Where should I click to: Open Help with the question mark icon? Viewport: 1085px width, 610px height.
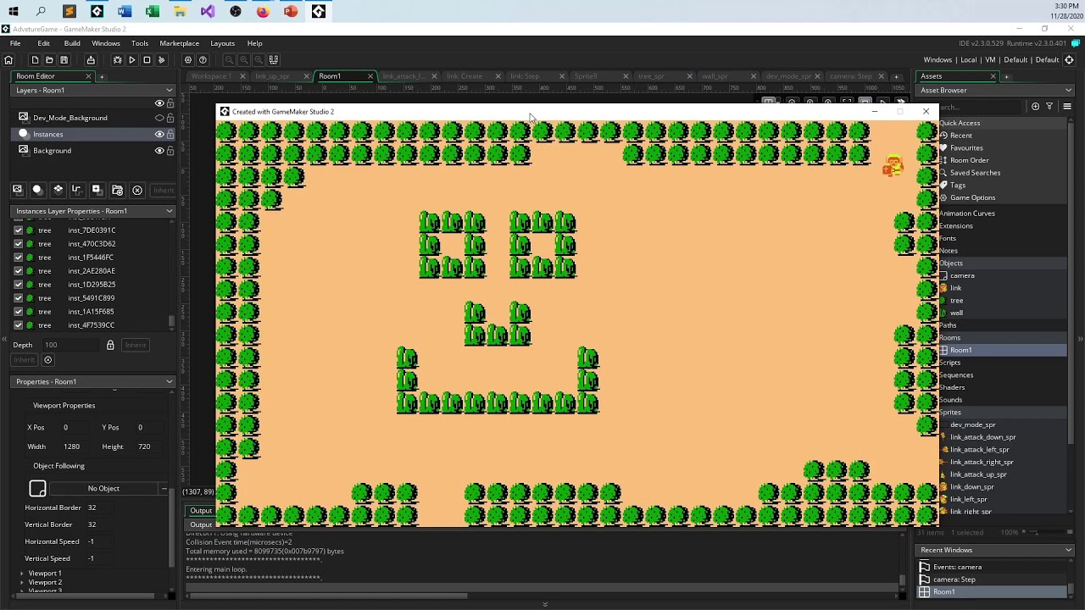[x=203, y=60]
